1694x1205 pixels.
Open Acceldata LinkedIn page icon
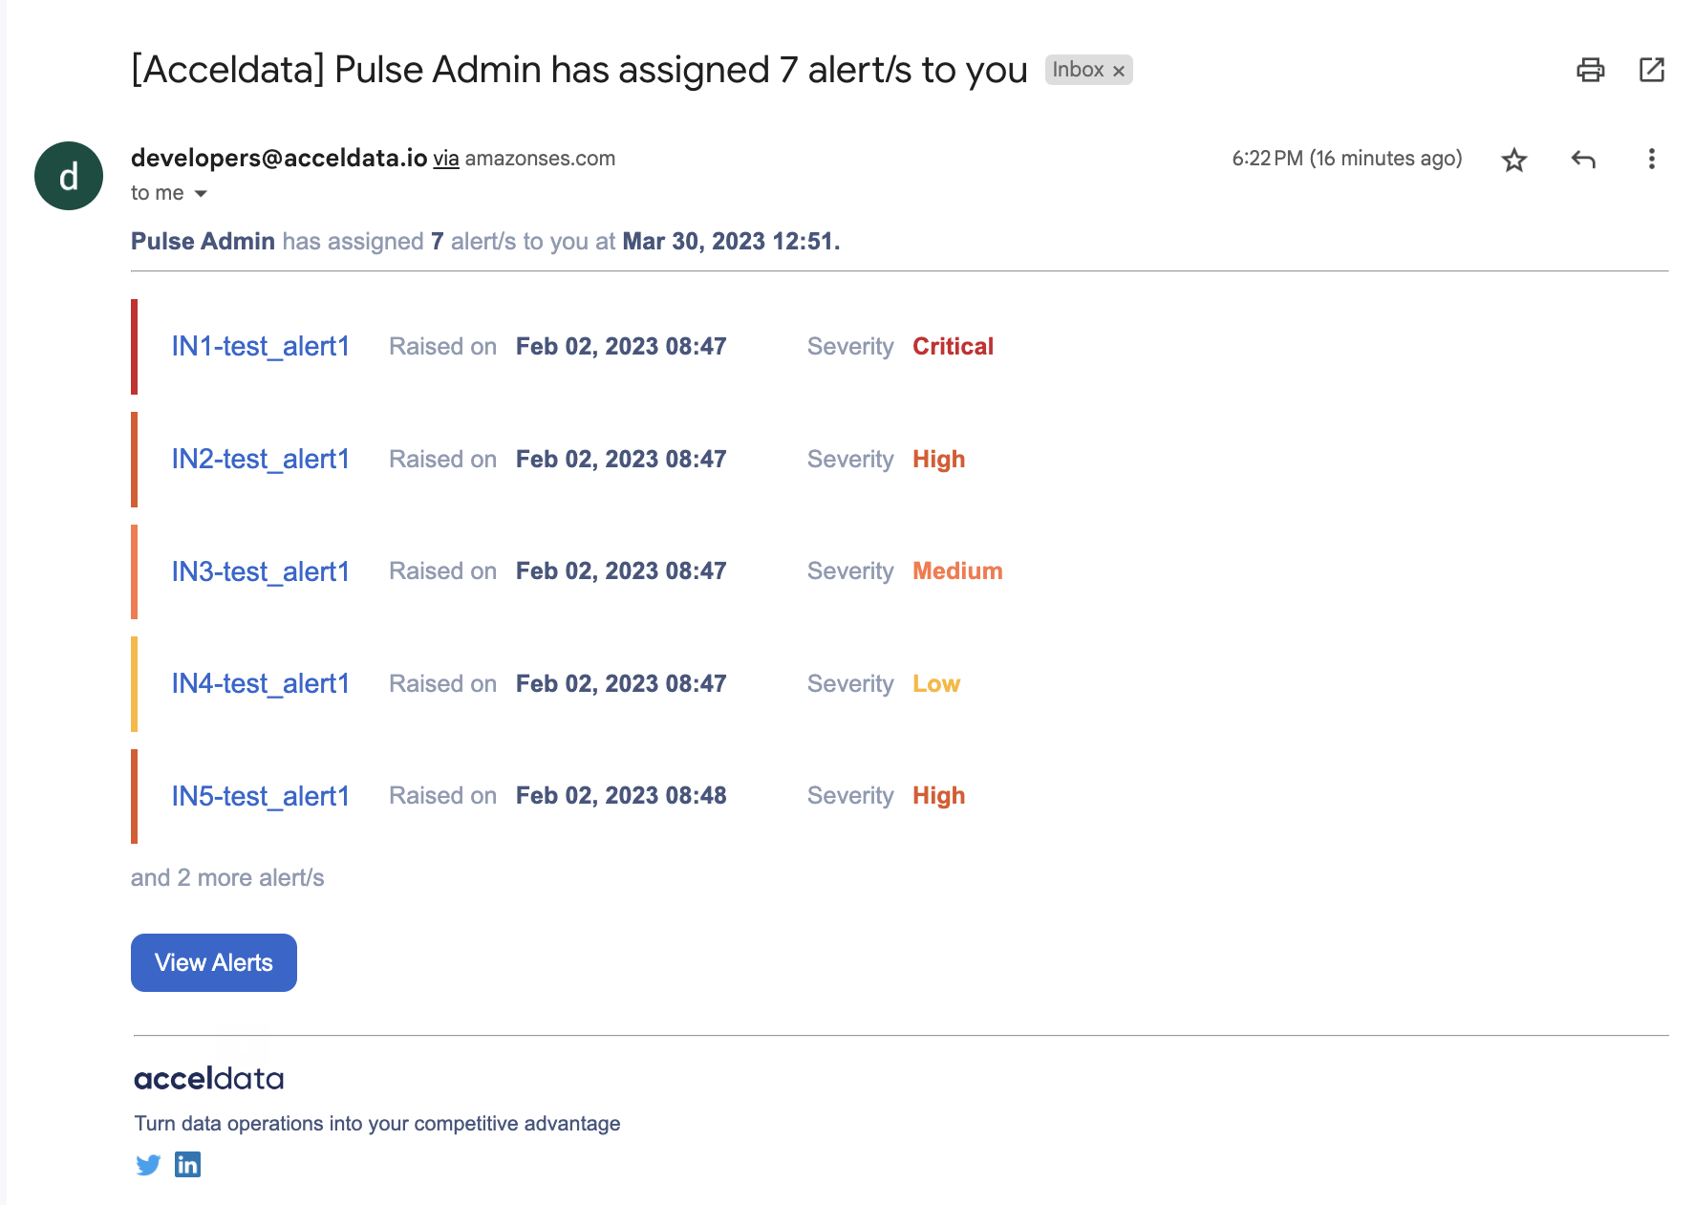[188, 1165]
